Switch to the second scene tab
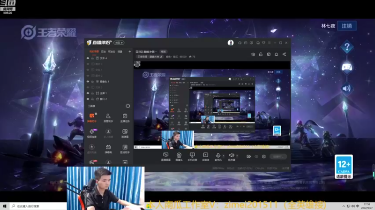This screenshot has height=210, width=375. 103,51
